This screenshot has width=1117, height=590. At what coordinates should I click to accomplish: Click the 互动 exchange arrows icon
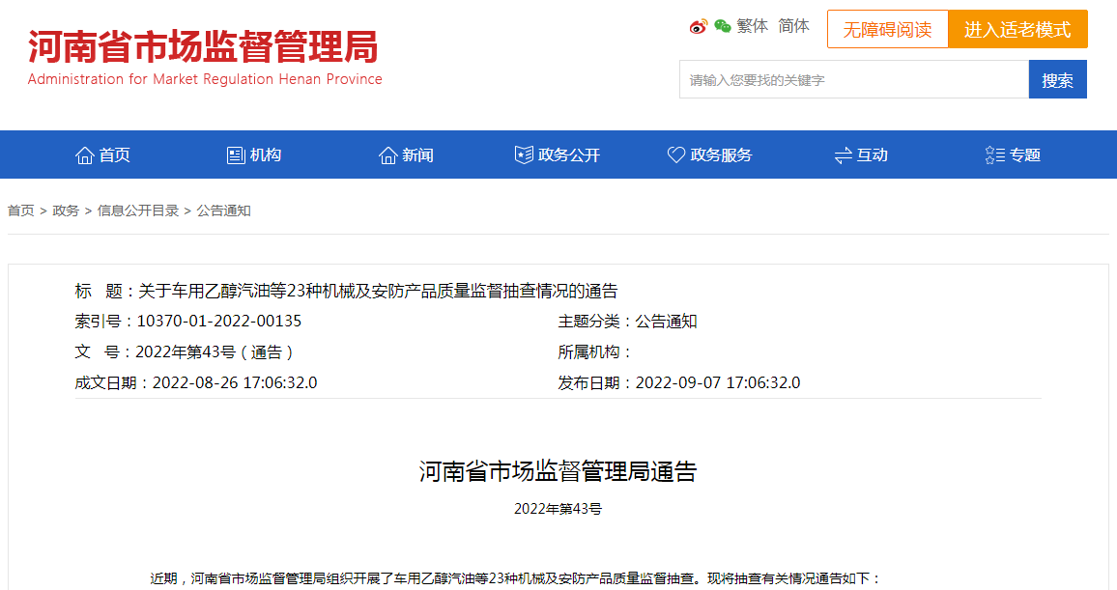843,155
